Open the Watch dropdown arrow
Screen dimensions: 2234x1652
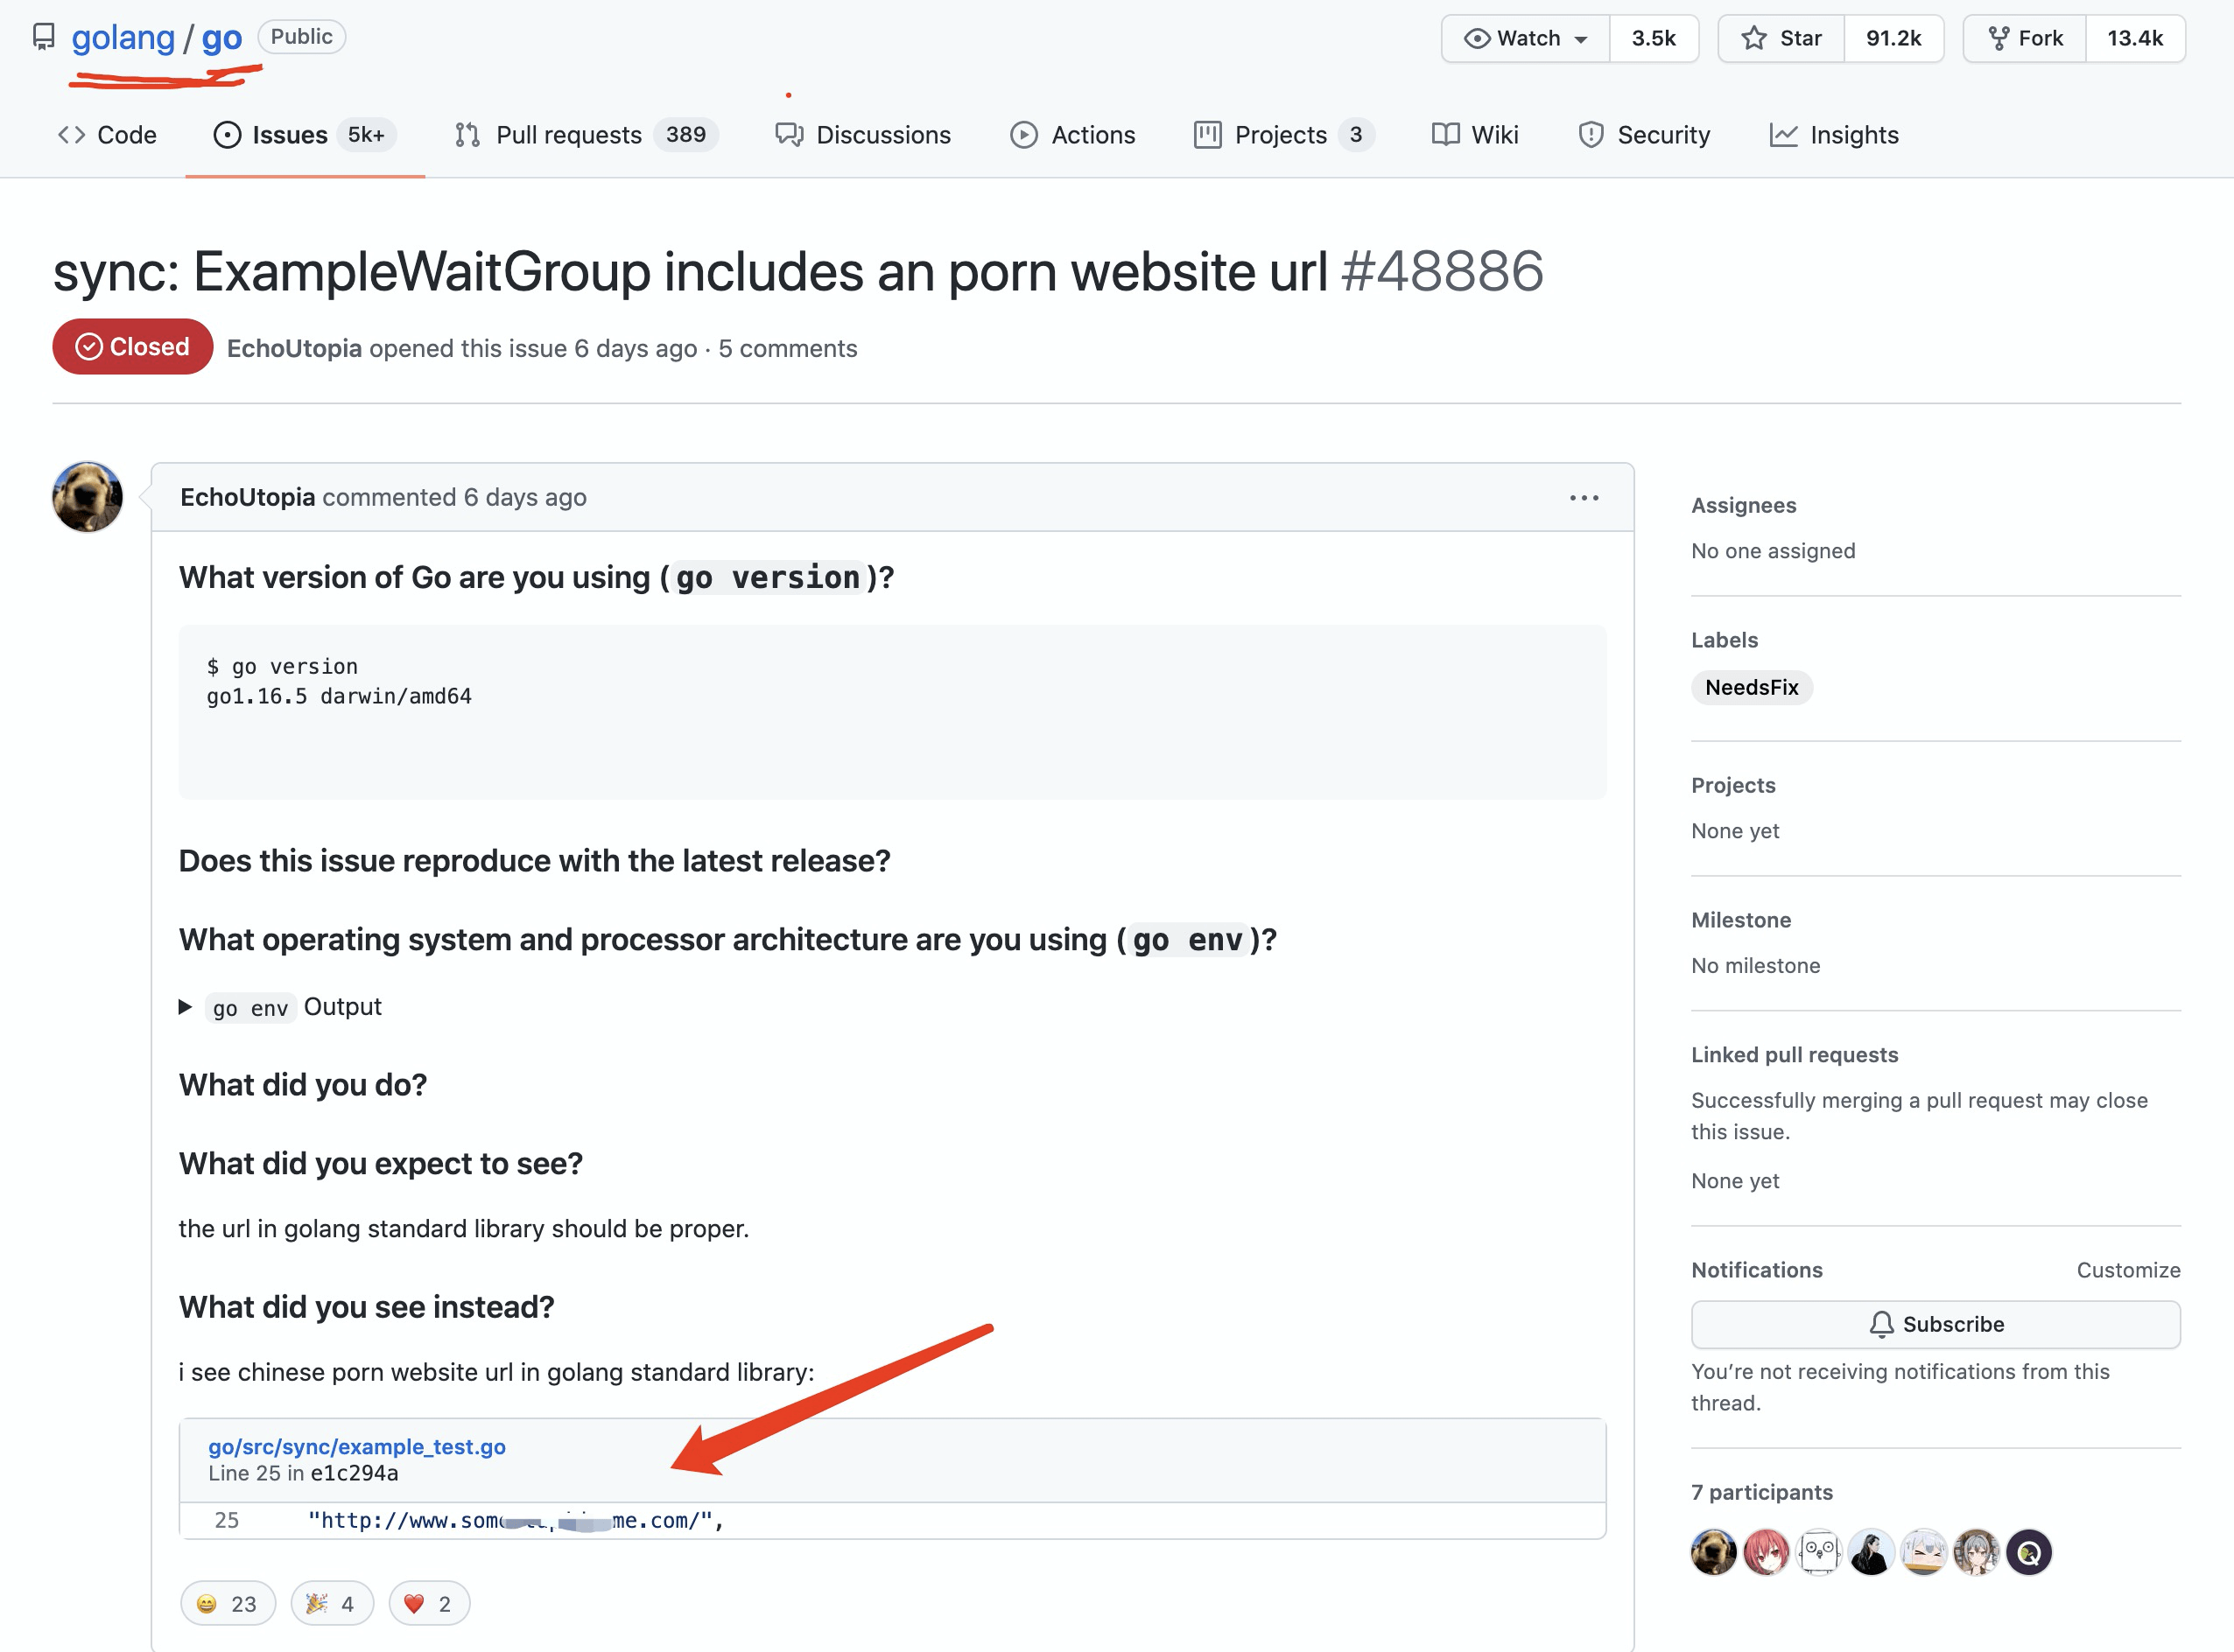click(x=1581, y=39)
